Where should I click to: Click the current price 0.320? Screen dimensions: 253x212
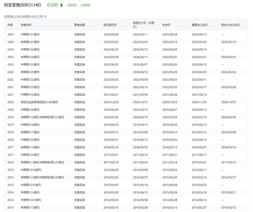(52, 5)
